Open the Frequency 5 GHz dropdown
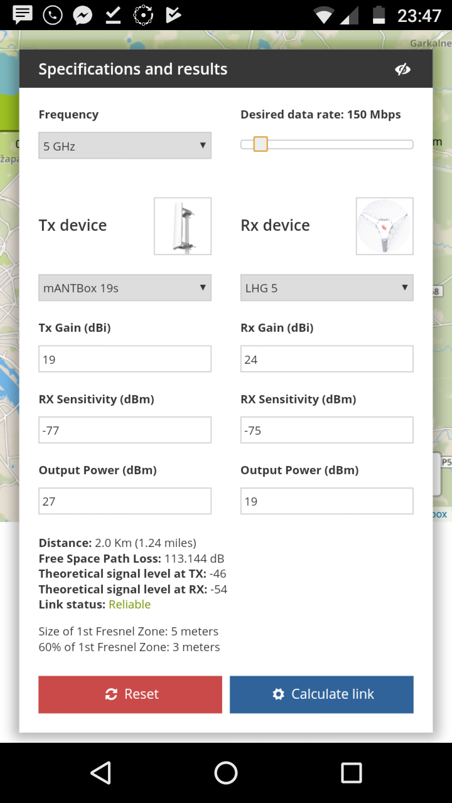Viewport: 452px width, 803px height. 125,146
